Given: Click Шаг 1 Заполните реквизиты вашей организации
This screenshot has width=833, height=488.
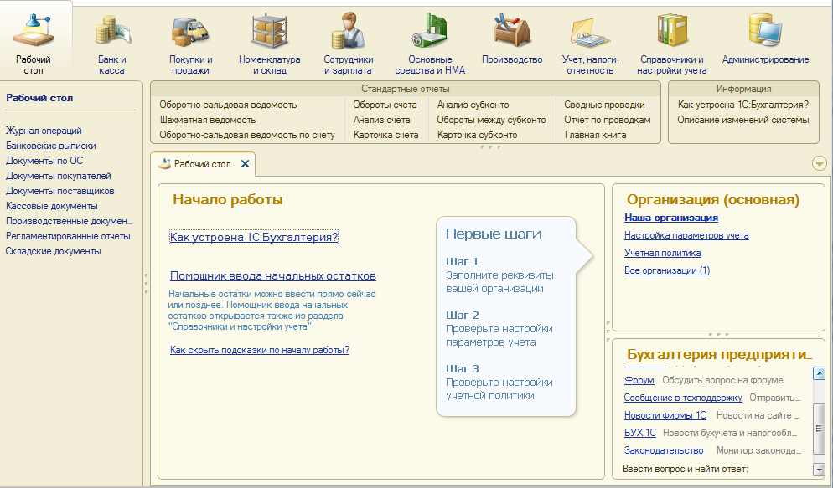Looking at the screenshot, I should coord(499,275).
